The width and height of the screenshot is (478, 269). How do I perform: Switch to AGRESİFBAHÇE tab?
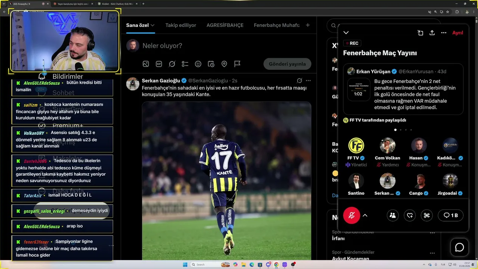(x=225, y=25)
